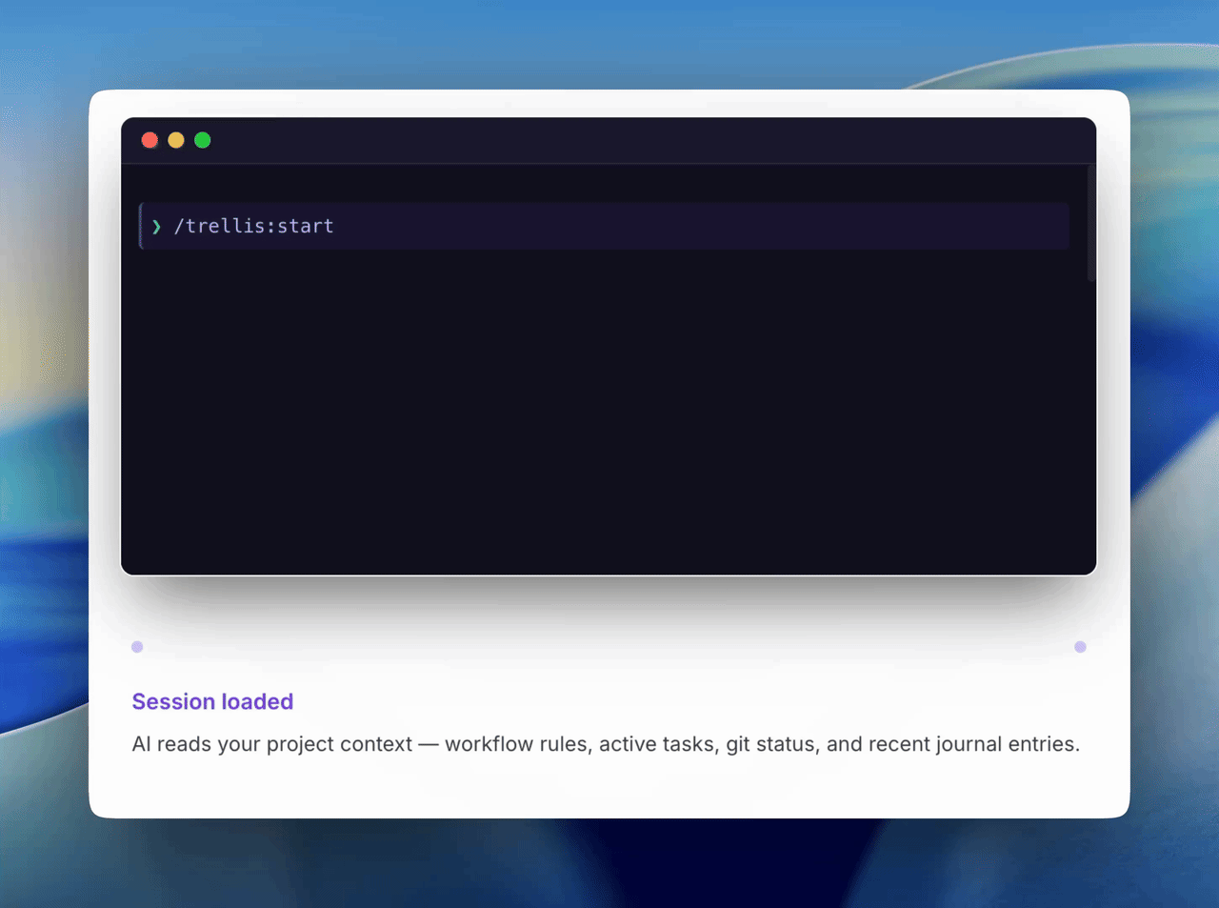1219x908 pixels.
Task: Click the words "workflow rules" in description
Action: pyautogui.click(x=515, y=744)
